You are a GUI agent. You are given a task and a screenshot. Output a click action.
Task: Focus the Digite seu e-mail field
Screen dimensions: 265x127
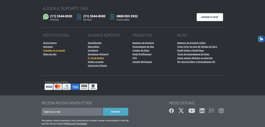coord(72,112)
